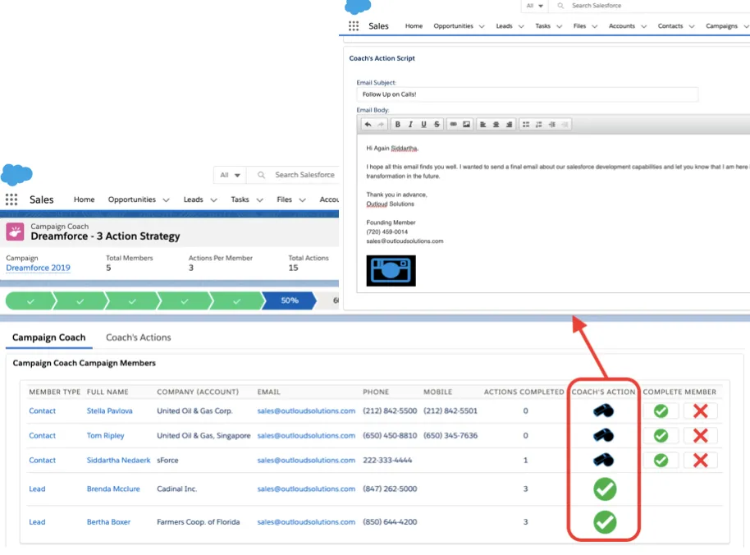750x555 pixels.
Task: Click the 50% stage in the progress path
Action: click(x=290, y=300)
